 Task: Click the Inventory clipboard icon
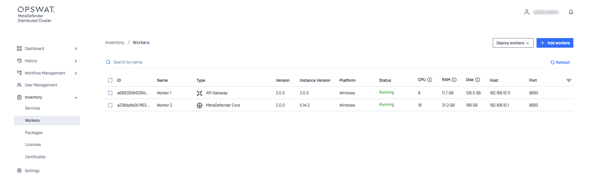pos(19,97)
